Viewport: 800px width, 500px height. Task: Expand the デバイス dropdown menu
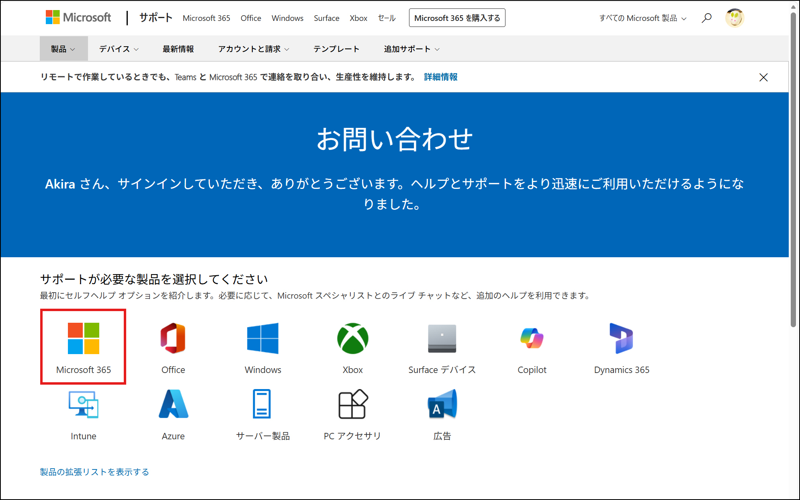point(119,49)
